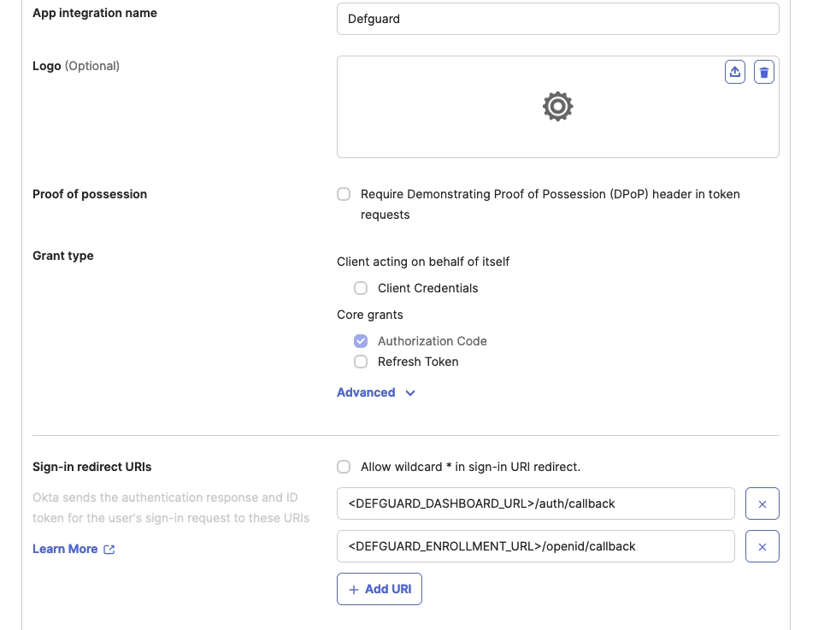Allow wildcard in sign-in URI redirect
The width and height of the screenshot is (836, 630).
click(x=344, y=467)
